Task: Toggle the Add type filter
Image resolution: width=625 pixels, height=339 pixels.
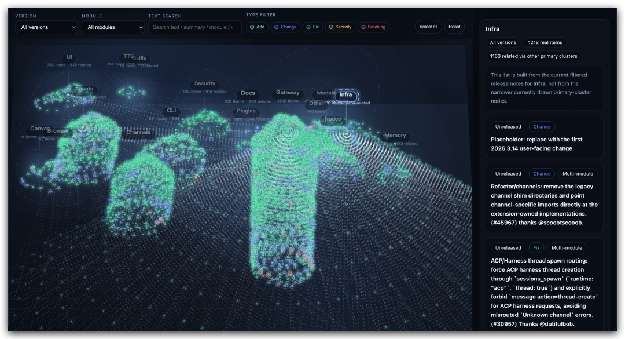Action: (257, 27)
